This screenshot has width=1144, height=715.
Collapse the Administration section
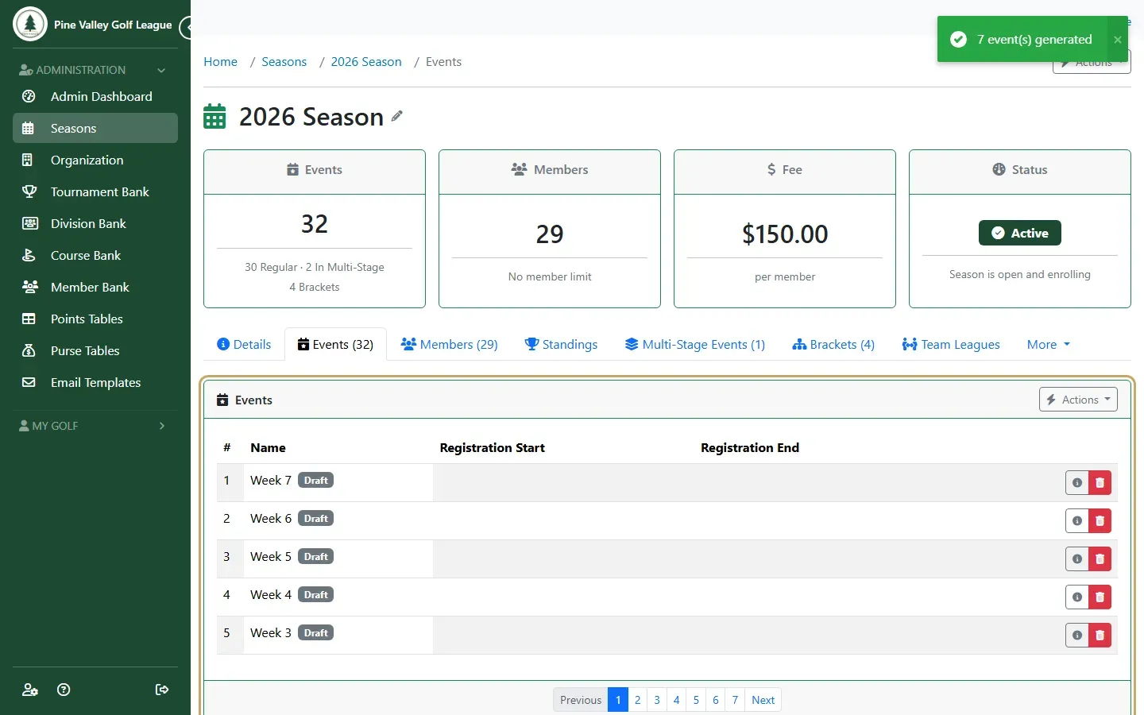click(x=95, y=70)
